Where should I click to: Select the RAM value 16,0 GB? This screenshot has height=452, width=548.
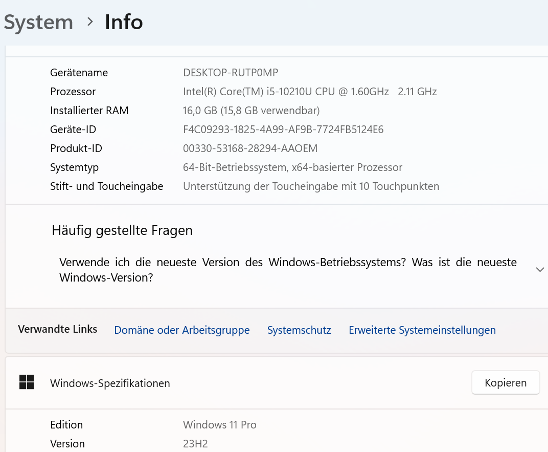pos(252,110)
